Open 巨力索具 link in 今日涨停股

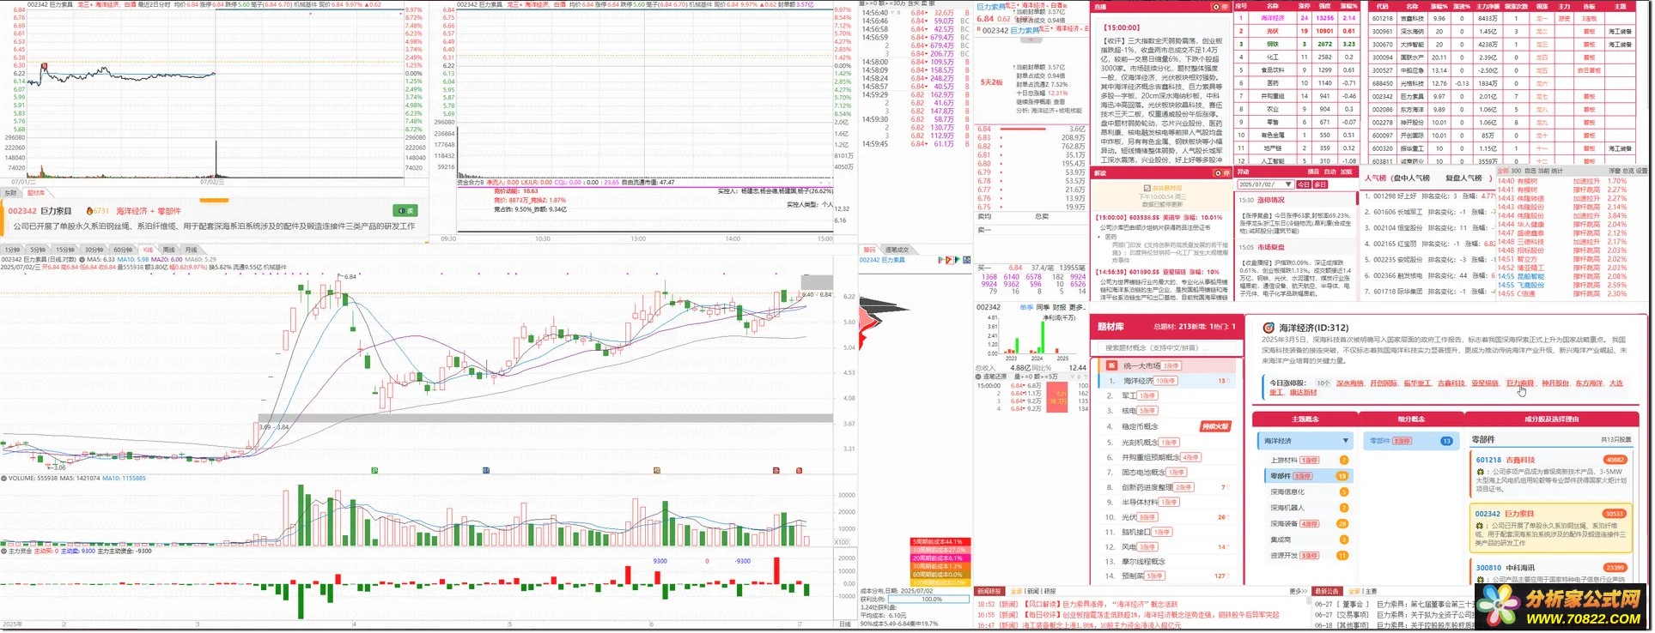click(x=1519, y=383)
